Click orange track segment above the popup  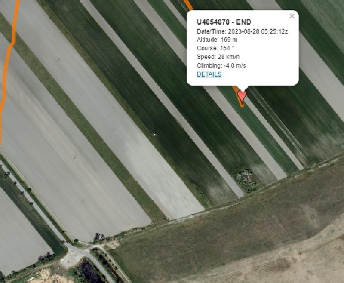188,5
